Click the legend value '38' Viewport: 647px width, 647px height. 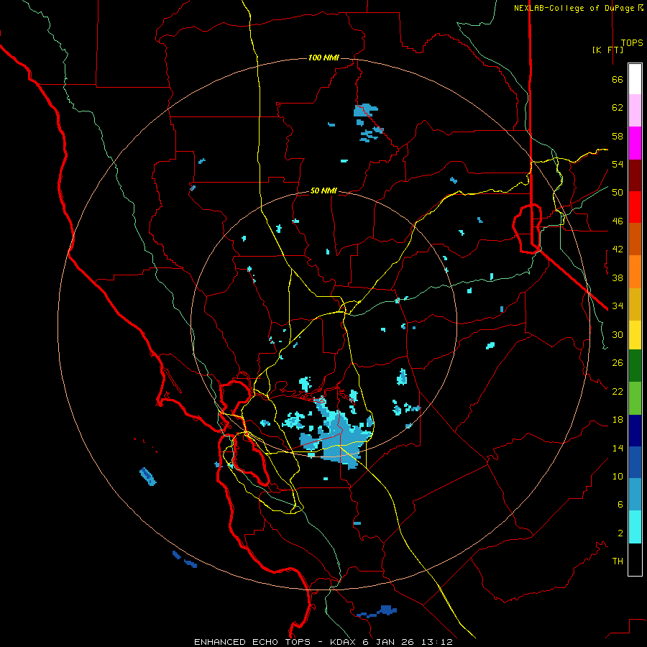click(x=618, y=277)
